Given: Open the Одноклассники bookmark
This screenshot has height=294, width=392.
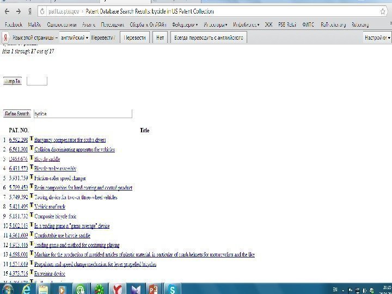Looking at the screenshot, I should tap(62, 24).
